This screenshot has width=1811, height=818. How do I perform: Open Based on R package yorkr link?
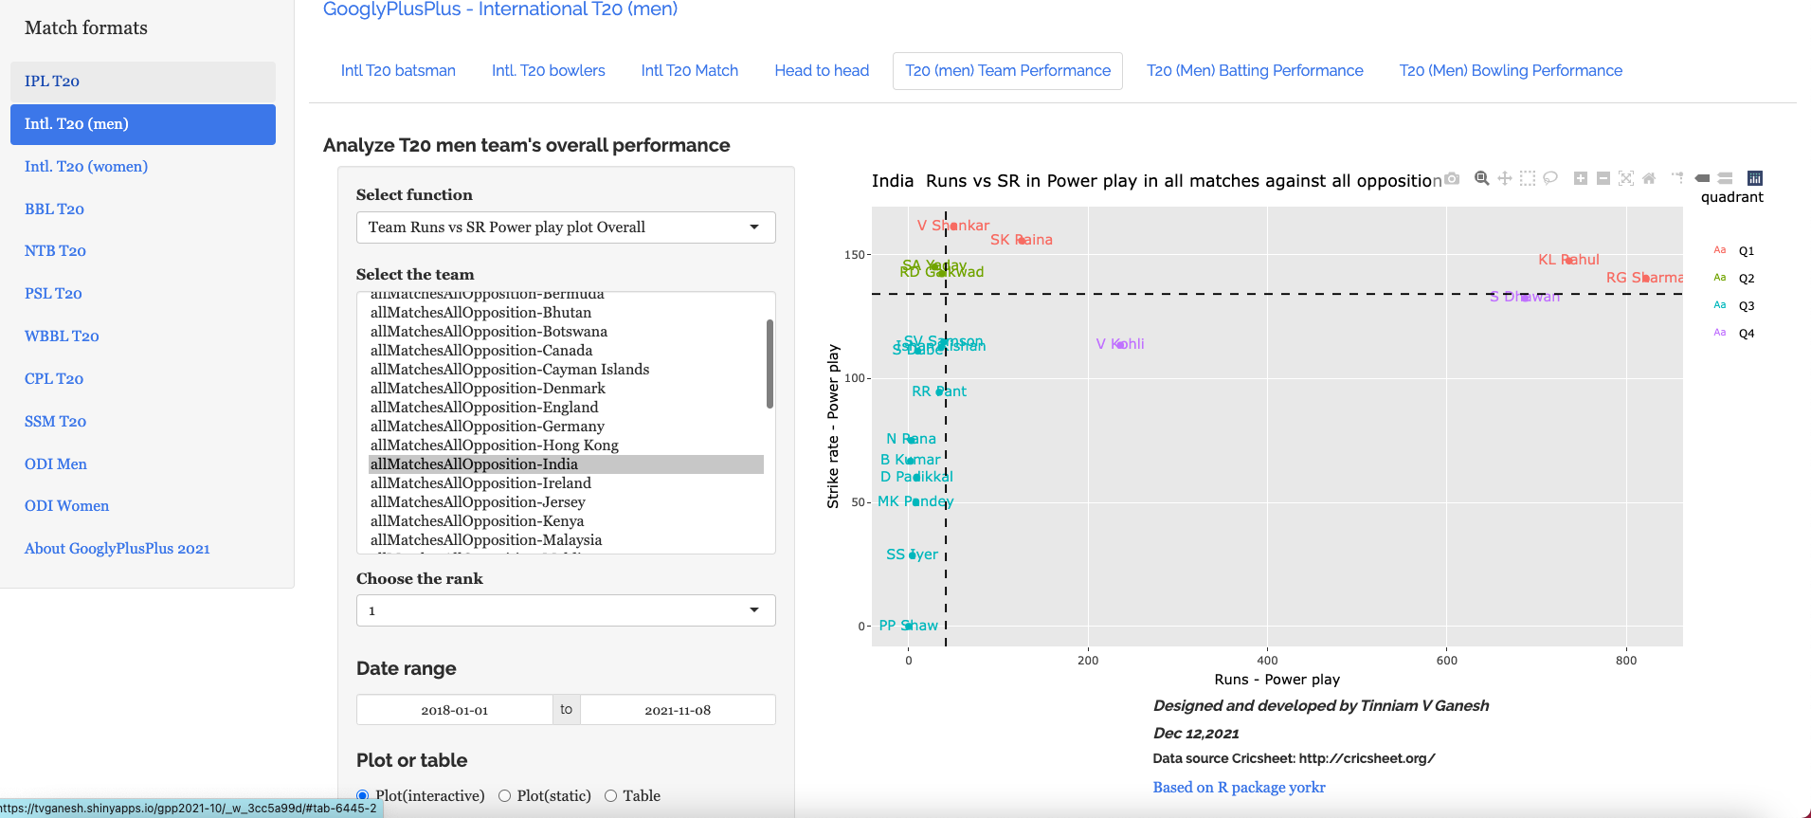(x=1239, y=788)
